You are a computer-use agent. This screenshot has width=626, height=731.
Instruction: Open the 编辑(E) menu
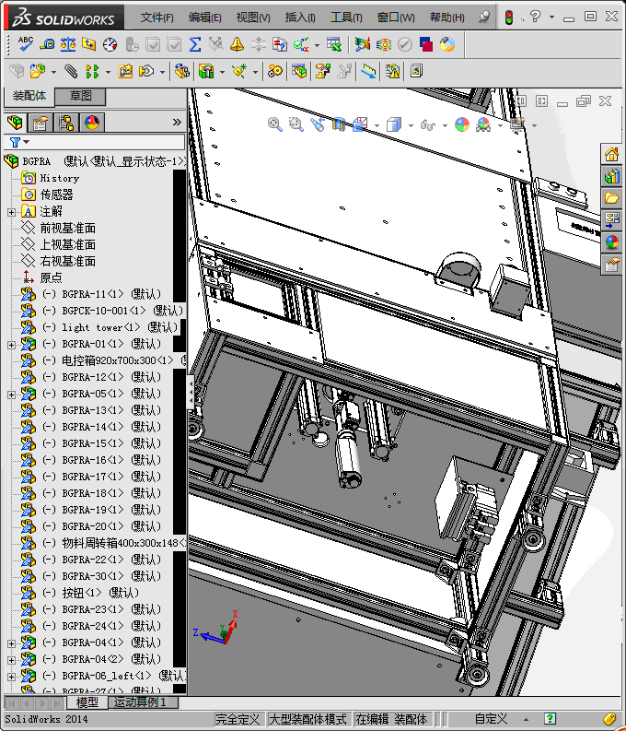coord(204,18)
